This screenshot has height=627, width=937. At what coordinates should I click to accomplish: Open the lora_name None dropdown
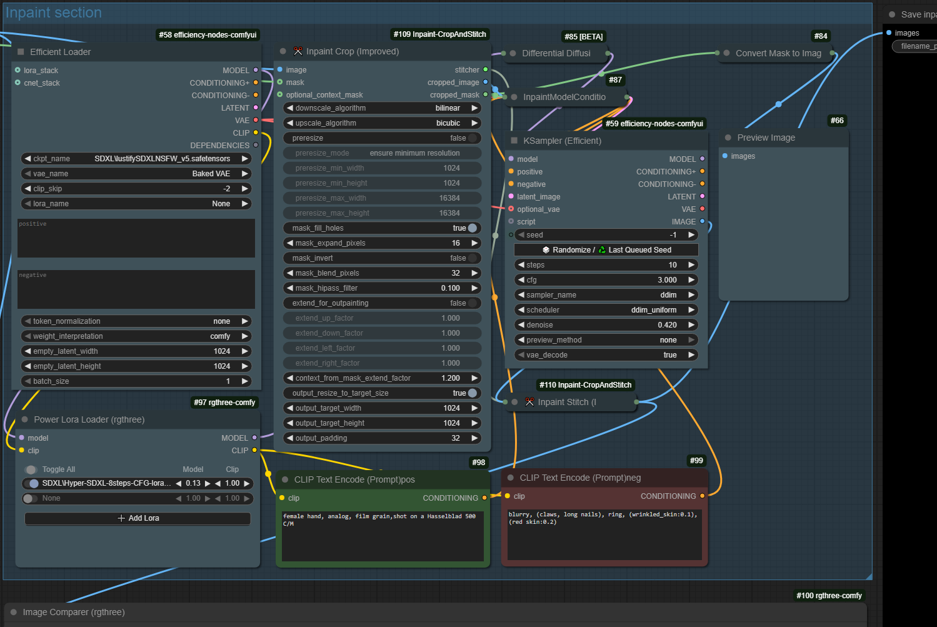click(136, 204)
